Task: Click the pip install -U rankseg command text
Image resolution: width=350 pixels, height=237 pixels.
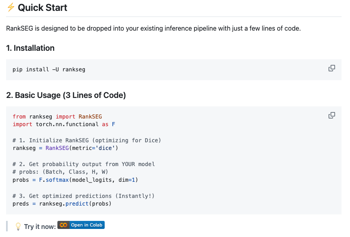Action: tap(49, 69)
